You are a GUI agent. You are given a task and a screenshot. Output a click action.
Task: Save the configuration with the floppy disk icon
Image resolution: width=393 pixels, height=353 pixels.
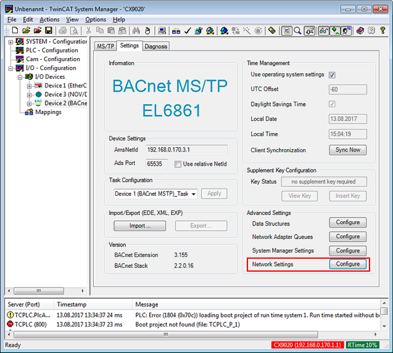48,31
